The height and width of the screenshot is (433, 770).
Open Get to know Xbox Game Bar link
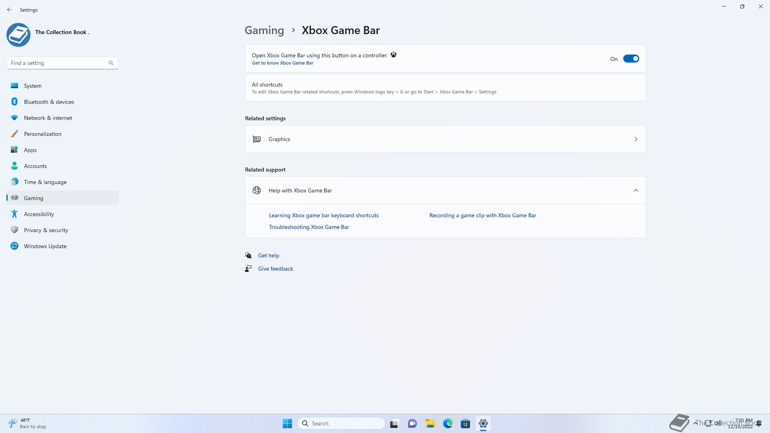point(282,63)
